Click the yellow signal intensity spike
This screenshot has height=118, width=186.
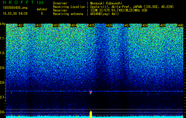coord(91,114)
